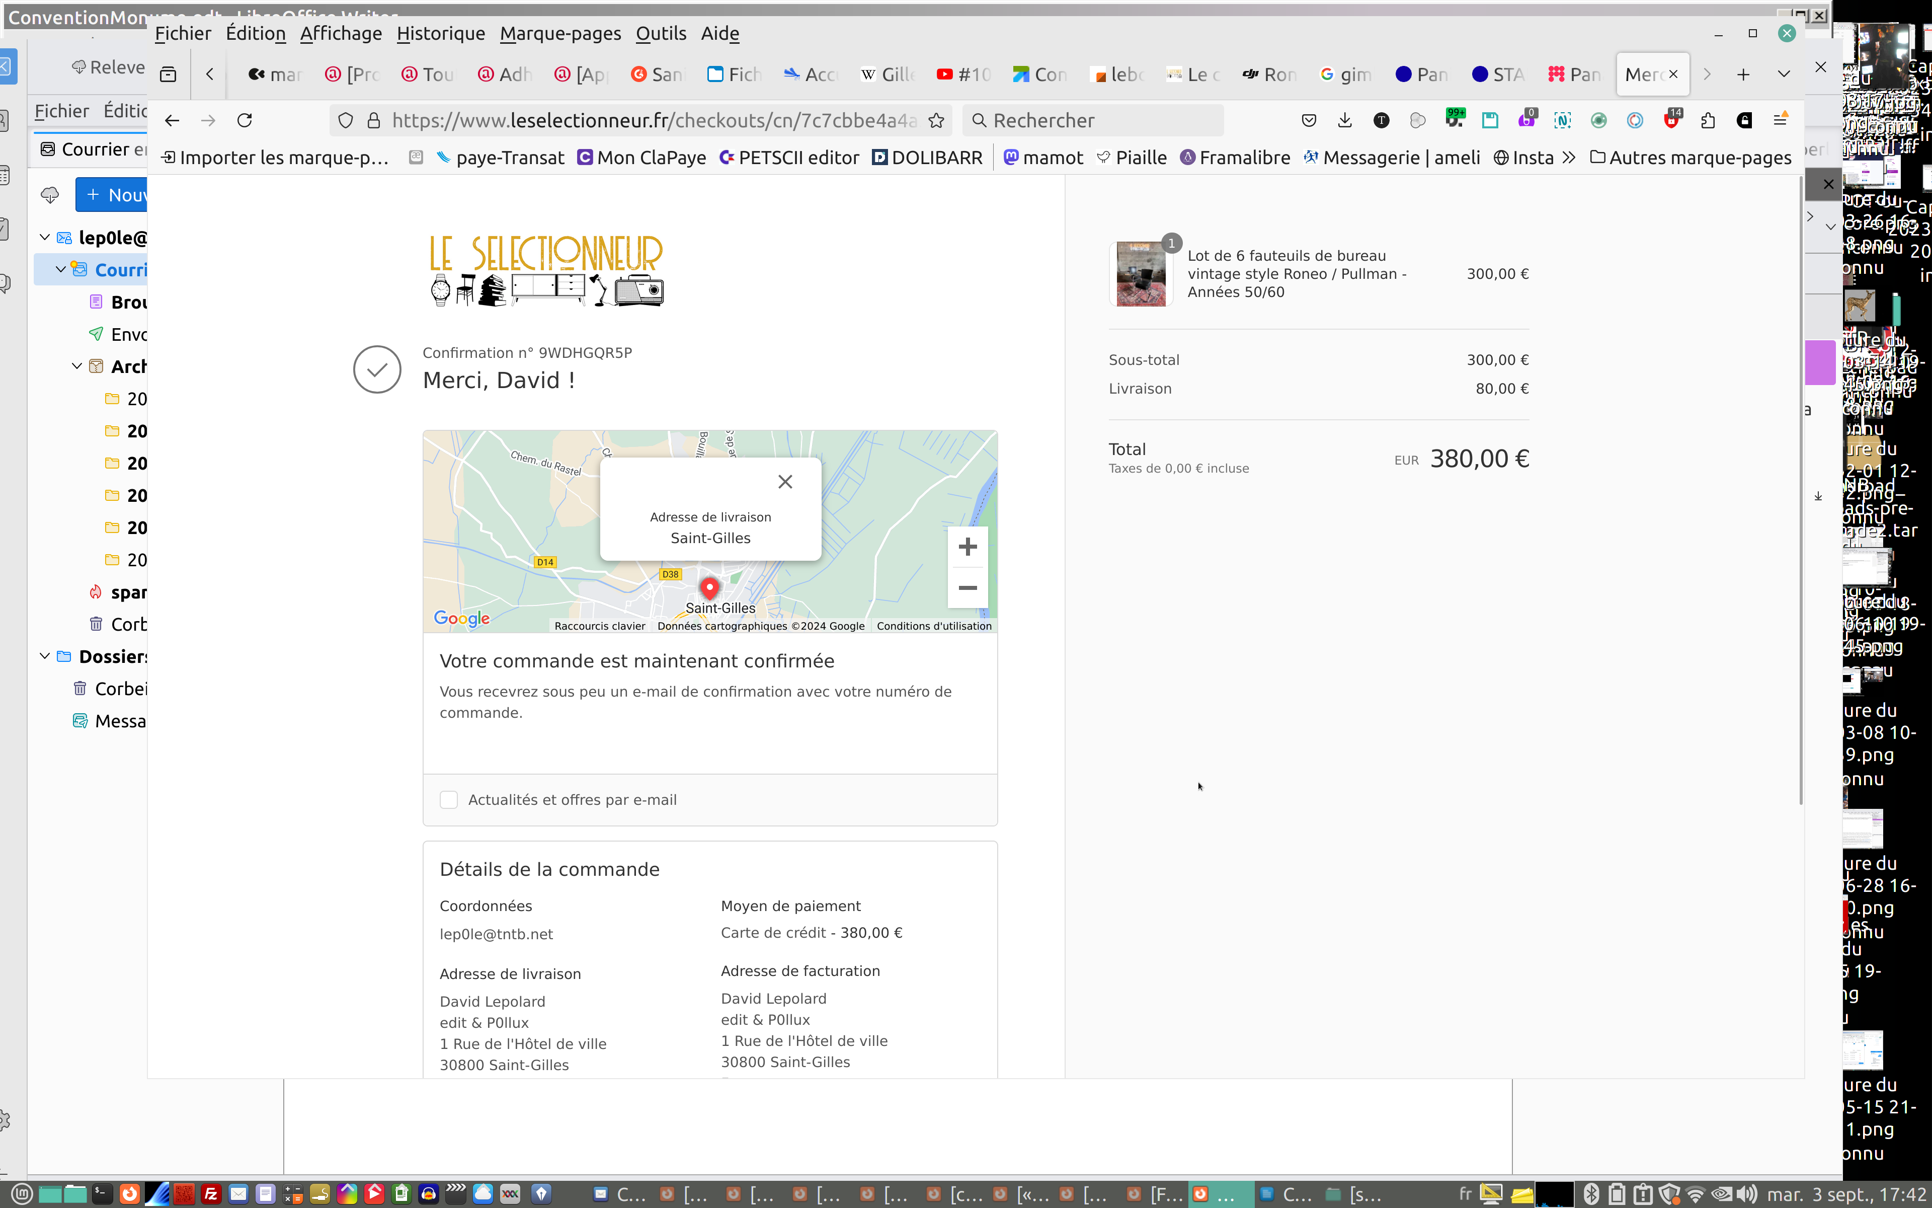Open a new browser tab with the plus icon

click(x=1743, y=74)
